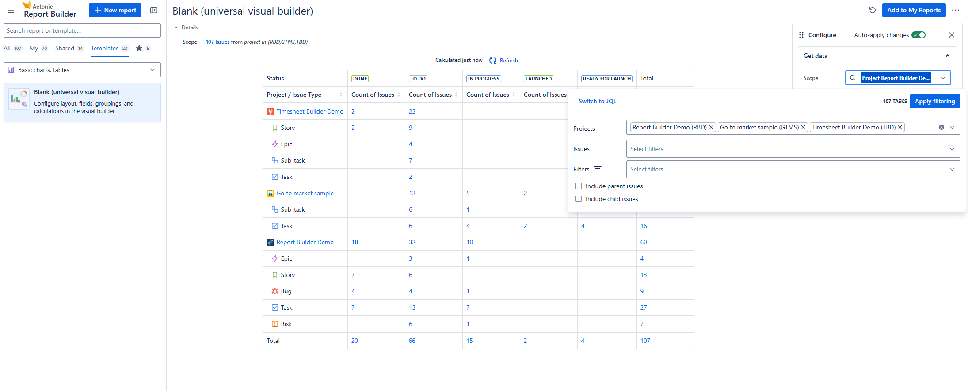This screenshot has width=968, height=391.
Task: Click the starred favorites icon
Action: (139, 48)
